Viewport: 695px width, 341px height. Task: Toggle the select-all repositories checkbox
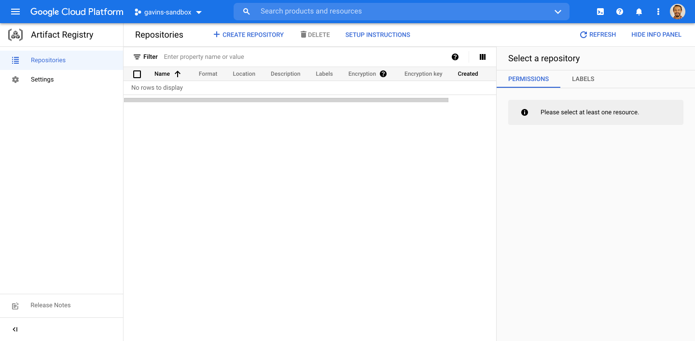coord(137,74)
